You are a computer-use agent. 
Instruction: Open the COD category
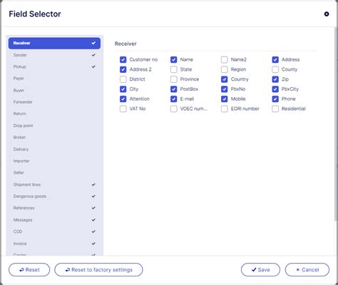pyautogui.click(x=54, y=231)
